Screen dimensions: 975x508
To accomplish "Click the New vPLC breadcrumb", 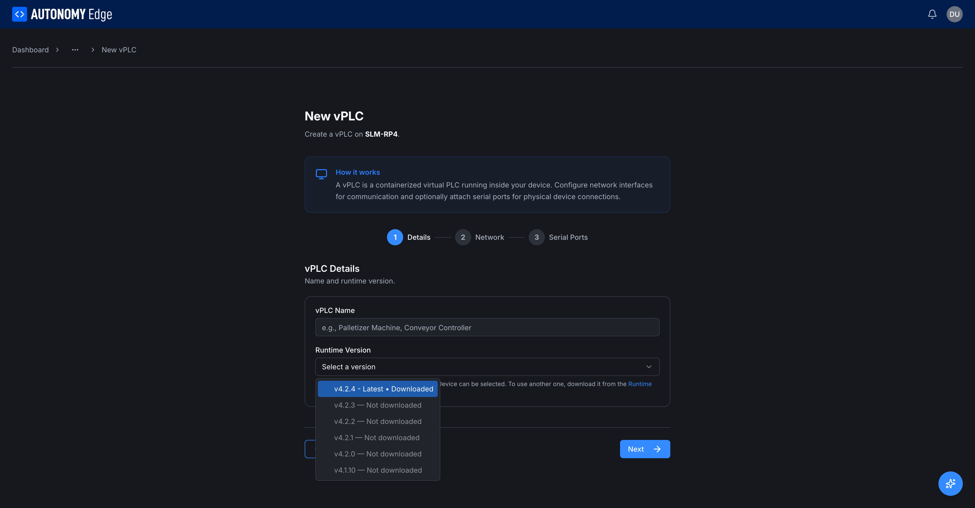I will pos(119,50).
